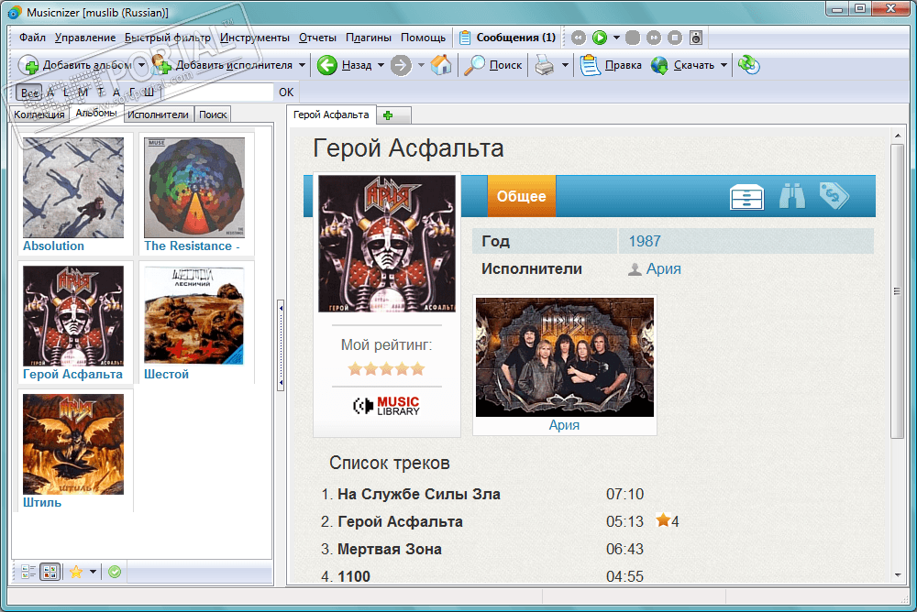
Task: Click the Добавить альбом disc icon
Action: point(28,65)
